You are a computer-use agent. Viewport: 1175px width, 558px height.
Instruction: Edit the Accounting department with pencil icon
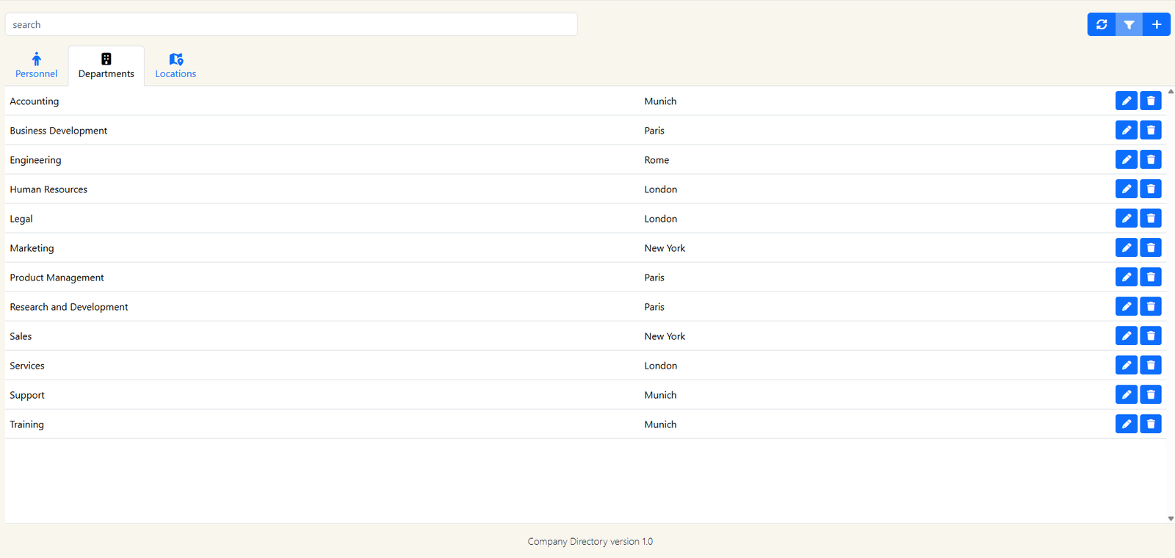[x=1126, y=101]
